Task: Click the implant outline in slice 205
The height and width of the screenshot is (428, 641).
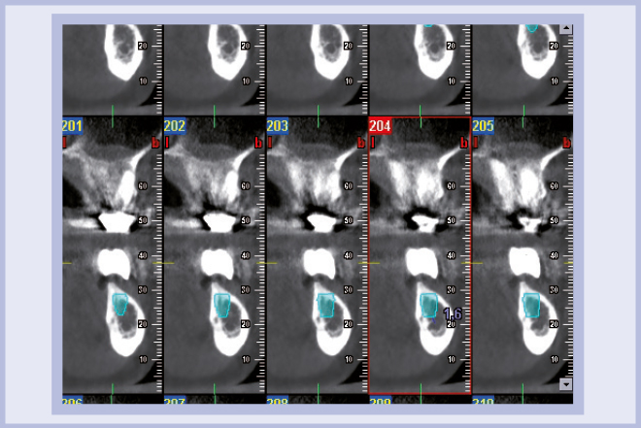Action: [x=531, y=305]
